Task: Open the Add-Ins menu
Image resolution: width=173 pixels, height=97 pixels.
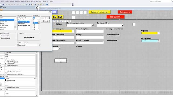Action: (x=39, y=1)
